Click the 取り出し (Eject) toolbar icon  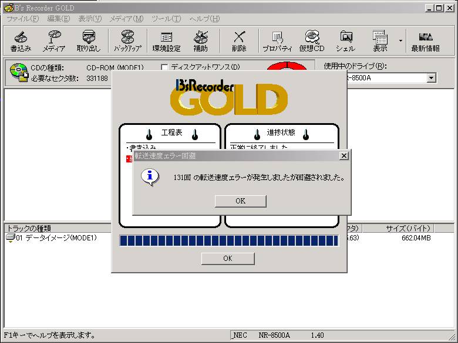click(89, 41)
